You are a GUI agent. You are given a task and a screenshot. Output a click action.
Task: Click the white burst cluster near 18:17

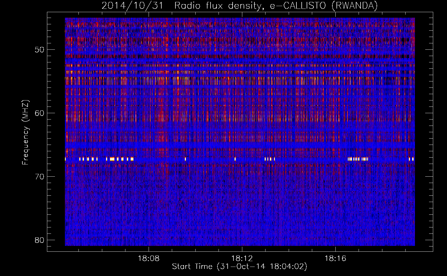click(x=358, y=159)
